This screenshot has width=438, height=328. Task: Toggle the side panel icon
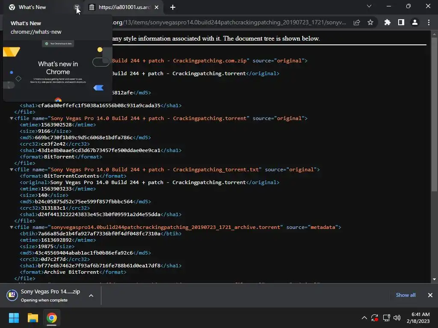401,22
